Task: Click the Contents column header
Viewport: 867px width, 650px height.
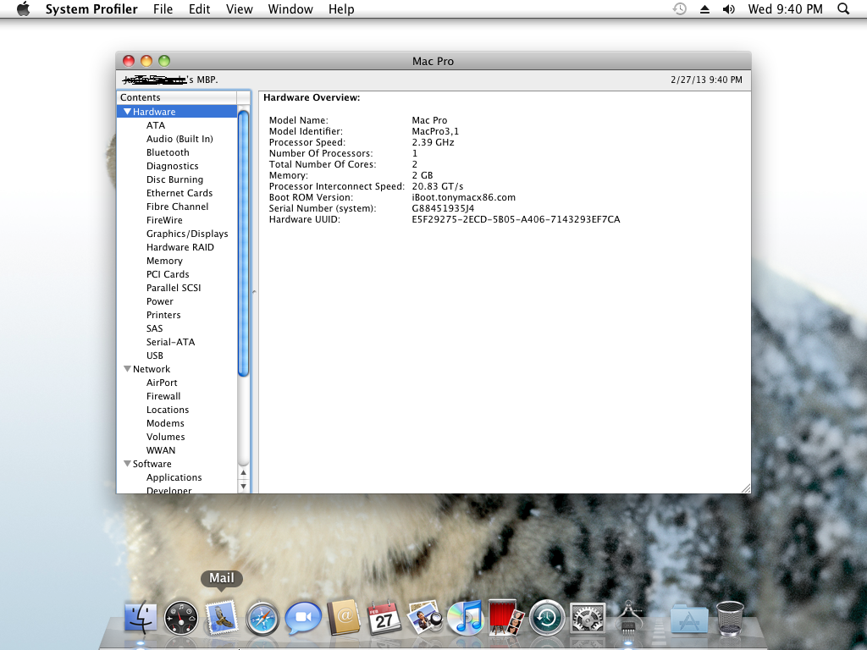Action: coord(177,97)
